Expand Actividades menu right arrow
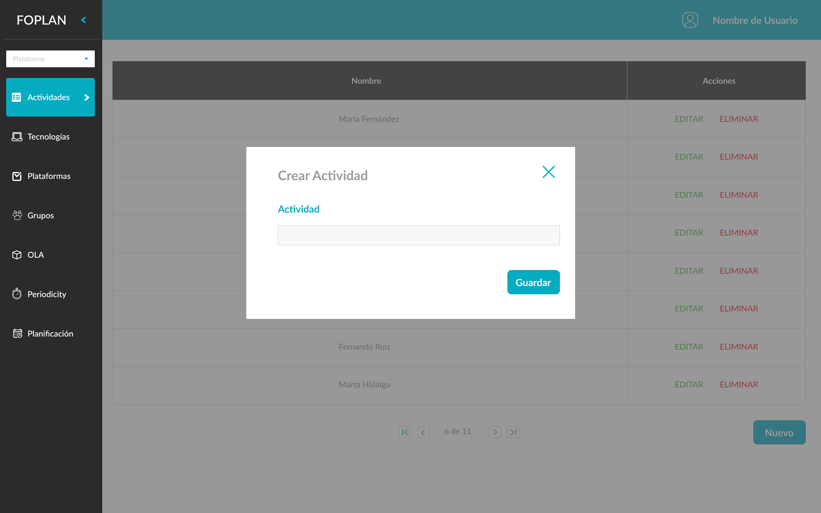 point(86,97)
